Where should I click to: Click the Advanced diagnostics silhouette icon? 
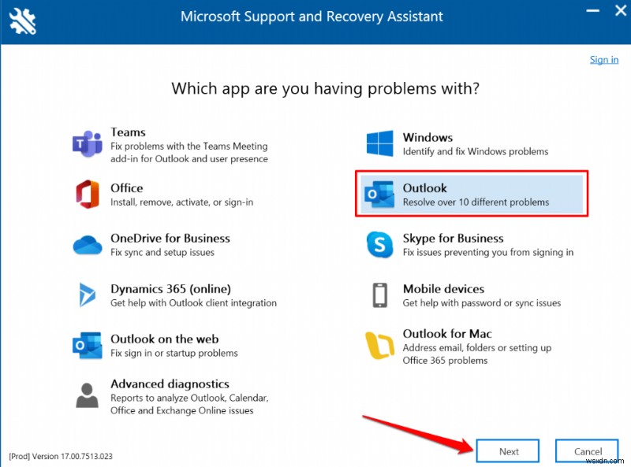(87, 397)
